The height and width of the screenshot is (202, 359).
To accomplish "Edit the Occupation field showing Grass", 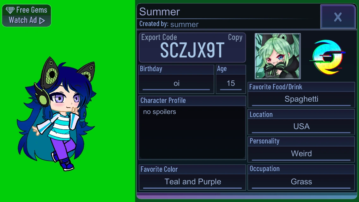I will point(301,182).
